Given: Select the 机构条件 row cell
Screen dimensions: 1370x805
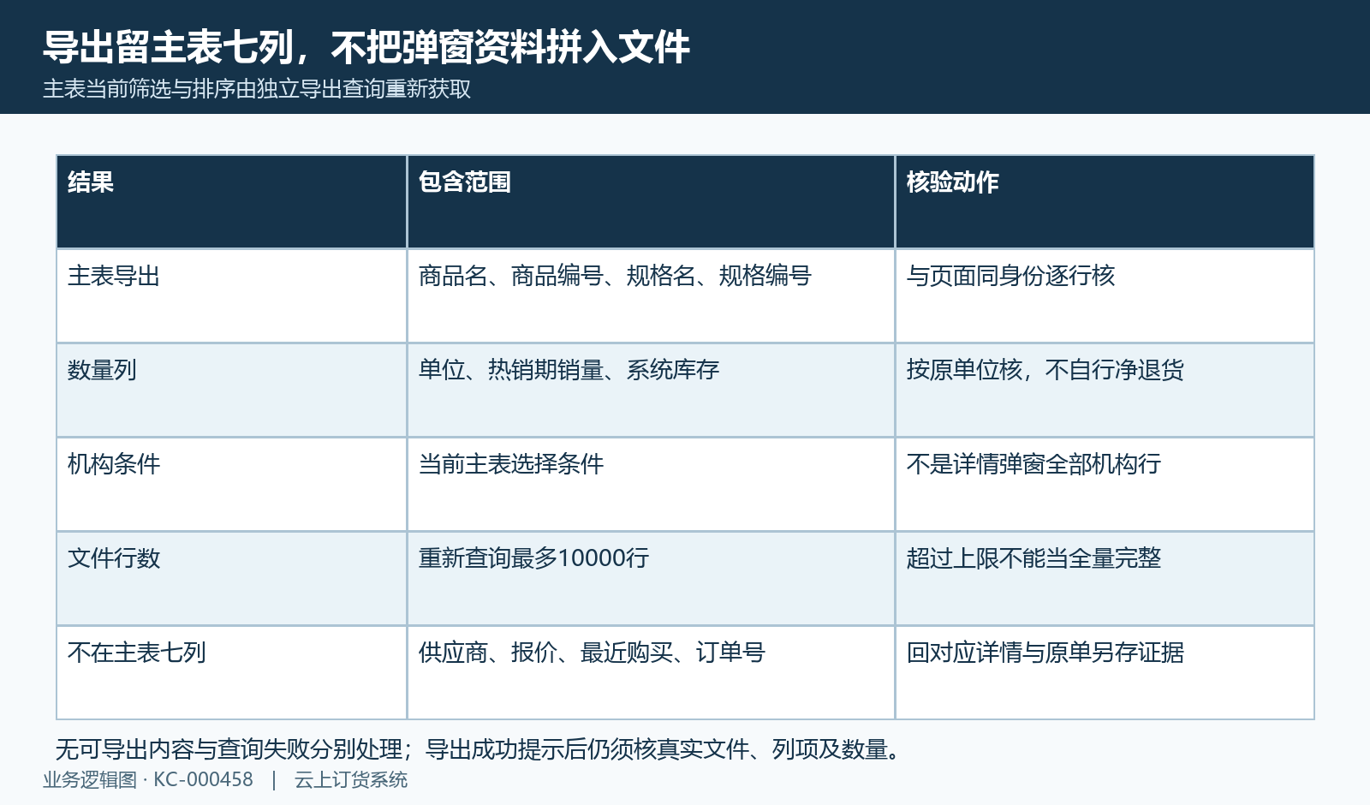Looking at the screenshot, I should pyautogui.click(x=231, y=485).
